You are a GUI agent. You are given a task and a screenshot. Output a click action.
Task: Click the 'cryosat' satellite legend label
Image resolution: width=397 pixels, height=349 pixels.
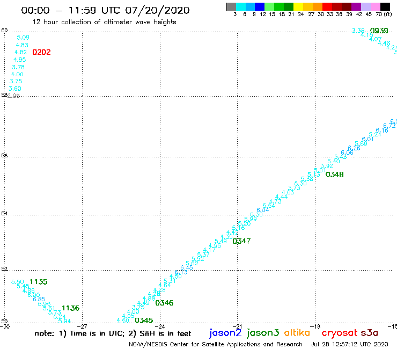(x=339, y=333)
